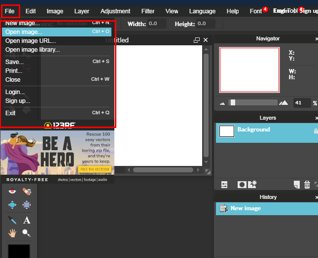Click the canvas vertical scrollbar
This screenshot has height=258, width=318.
pyautogui.click(x=206, y=105)
